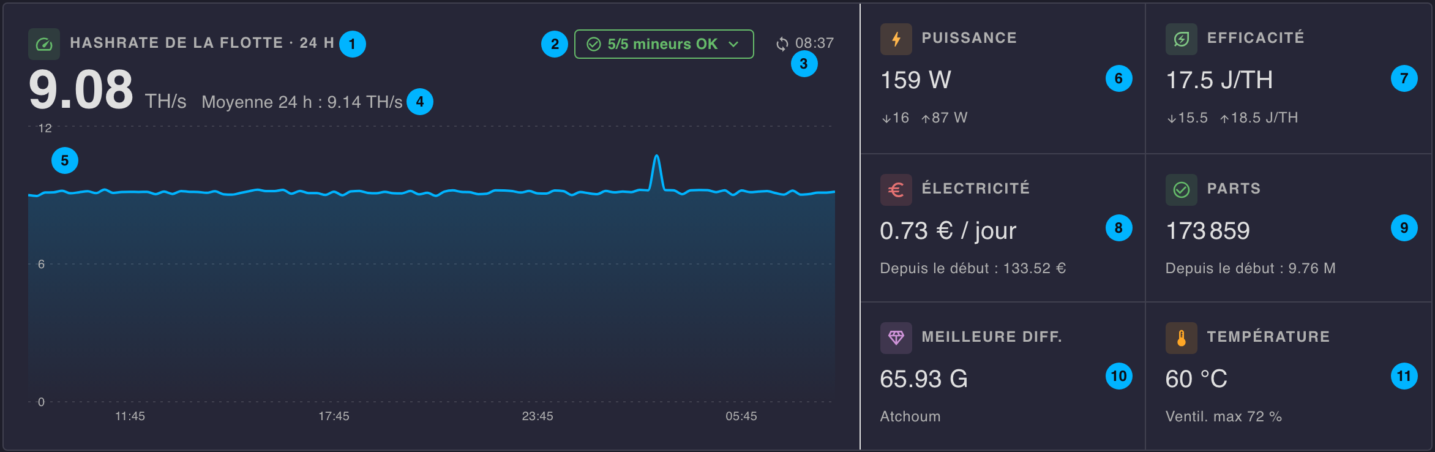Click the 173 859 shares value
This screenshot has height=452, width=1435.
coord(1208,231)
